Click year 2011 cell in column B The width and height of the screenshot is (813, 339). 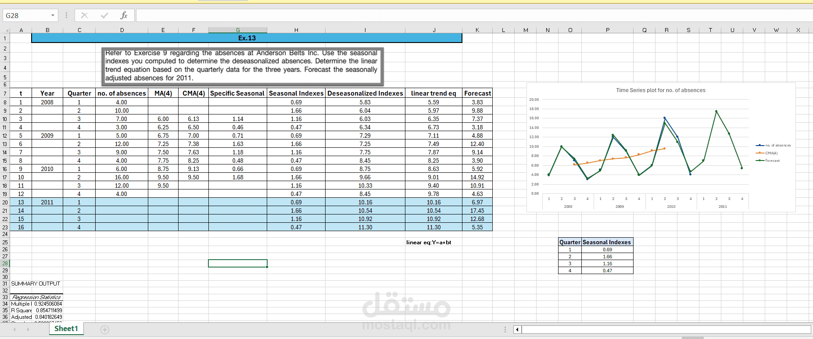click(47, 202)
